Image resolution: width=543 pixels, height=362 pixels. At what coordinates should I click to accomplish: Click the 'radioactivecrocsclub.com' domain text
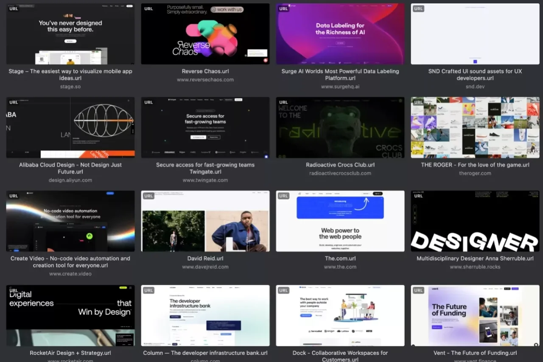340,173
